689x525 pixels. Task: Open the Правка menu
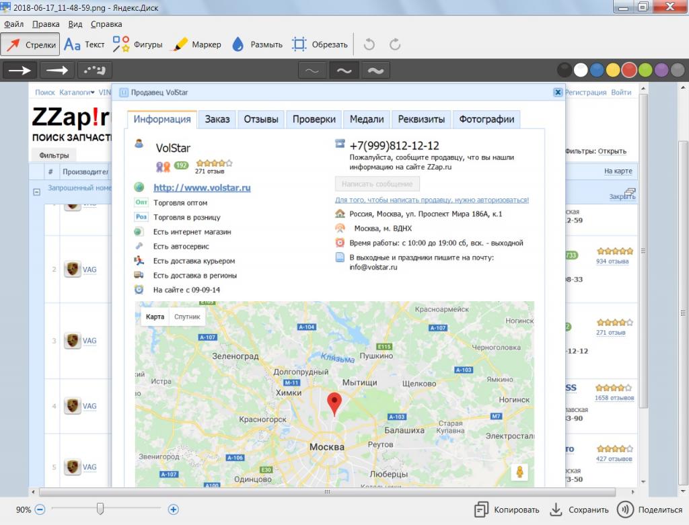coord(46,24)
